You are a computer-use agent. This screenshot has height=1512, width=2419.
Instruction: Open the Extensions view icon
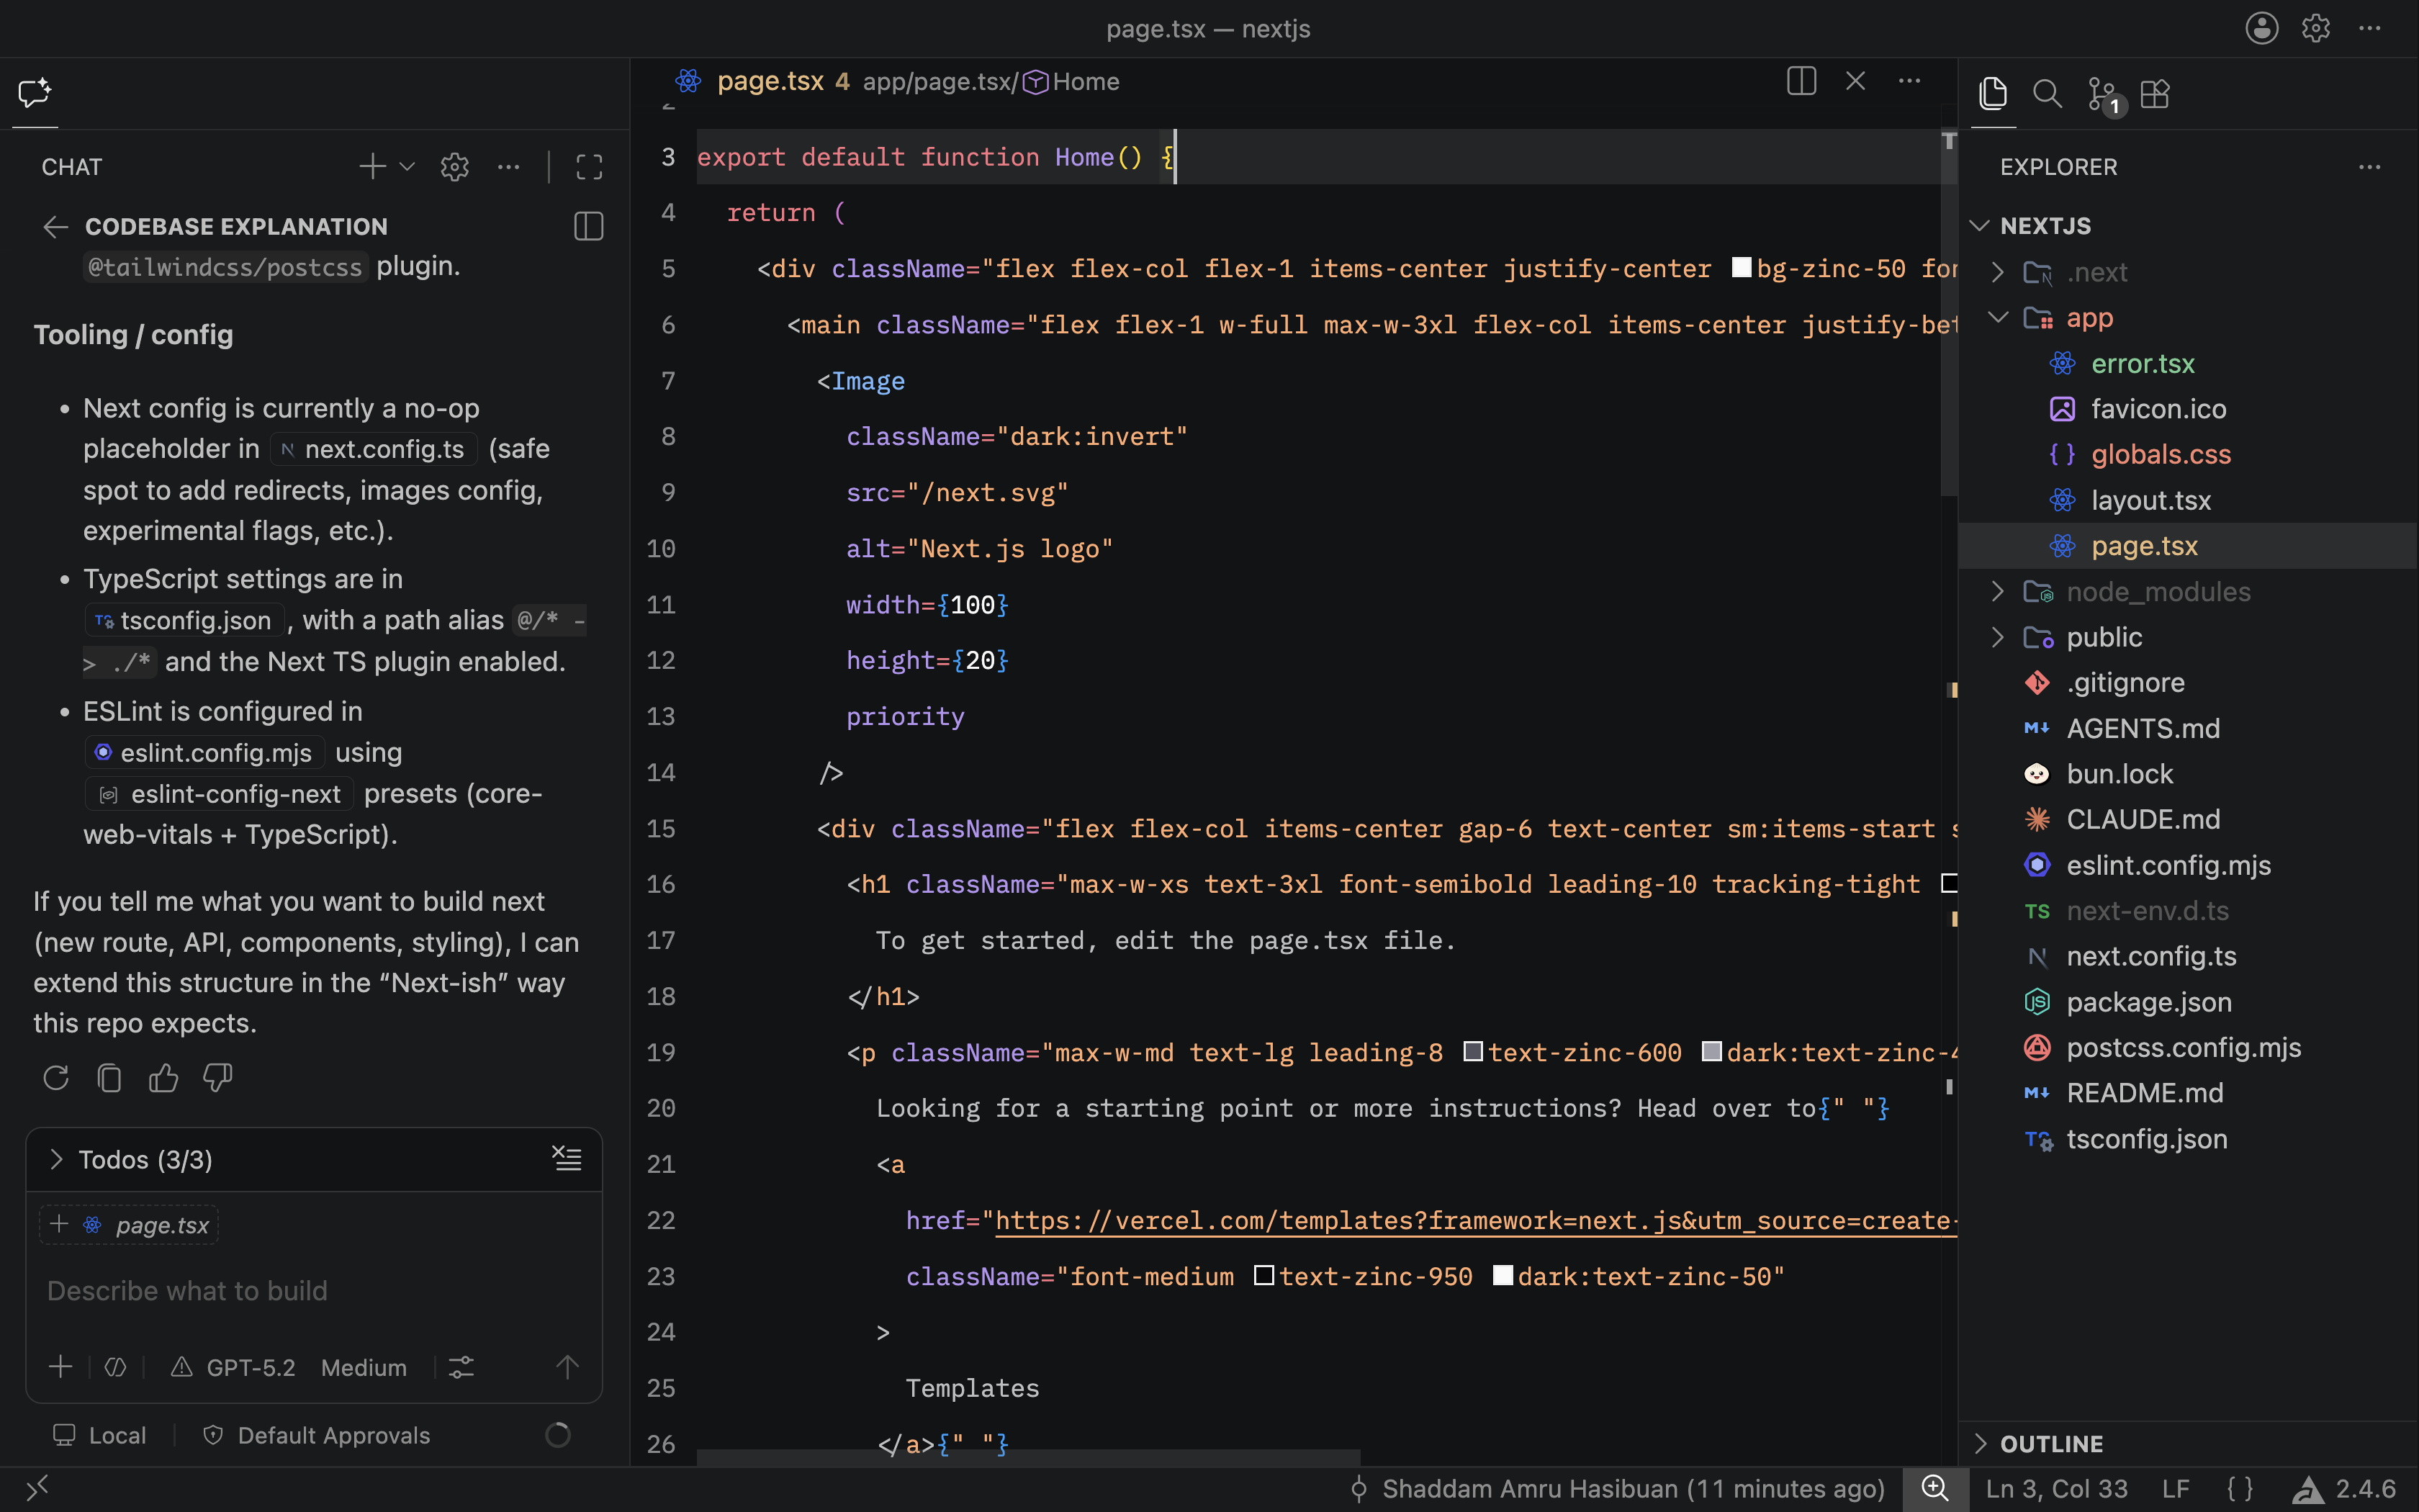[2156, 94]
